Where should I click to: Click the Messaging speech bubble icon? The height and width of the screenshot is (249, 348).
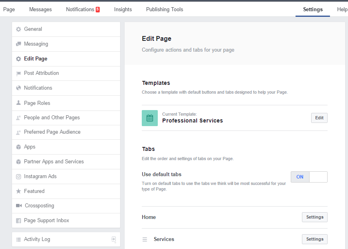[18, 44]
